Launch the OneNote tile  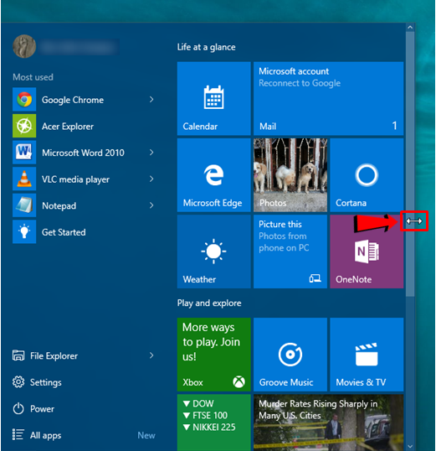367,251
